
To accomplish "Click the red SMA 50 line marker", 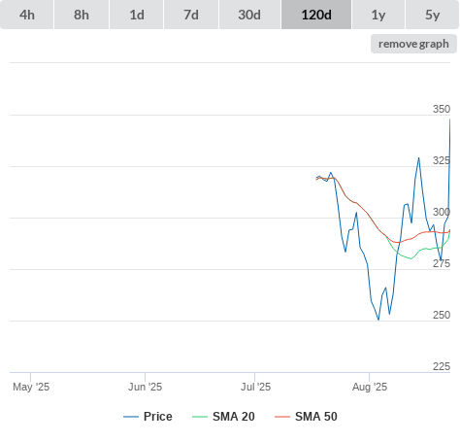I will (282, 417).
